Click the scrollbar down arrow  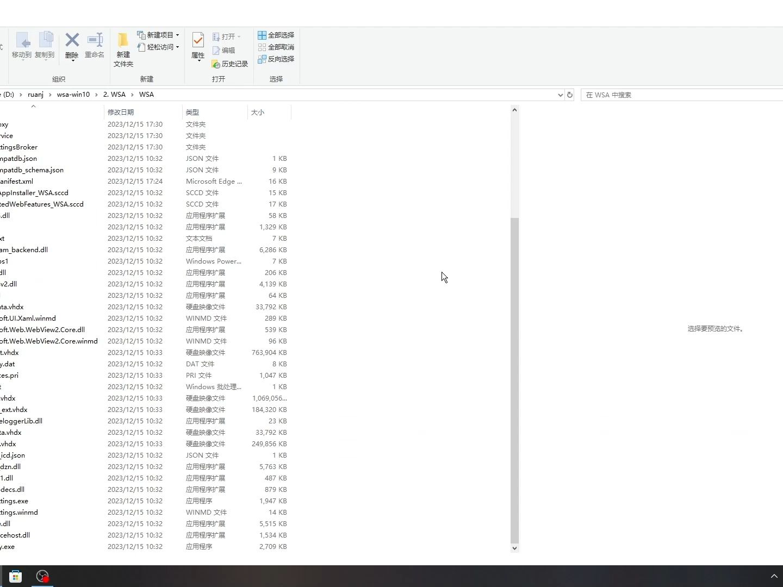coord(514,548)
